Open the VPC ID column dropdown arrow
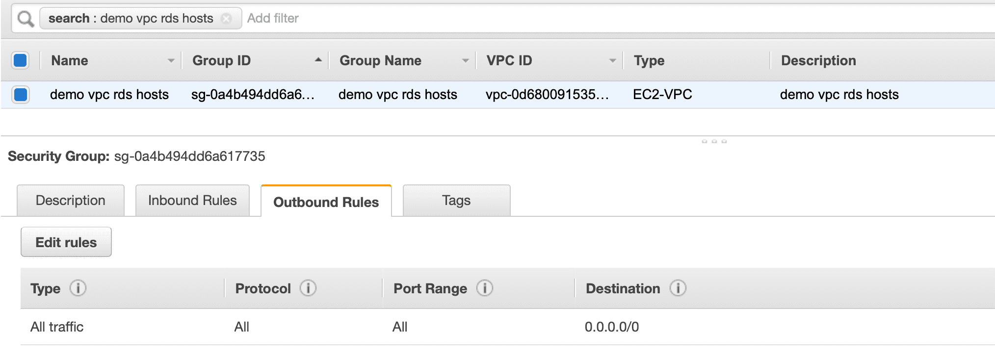The width and height of the screenshot is (995, 359). 612,61
